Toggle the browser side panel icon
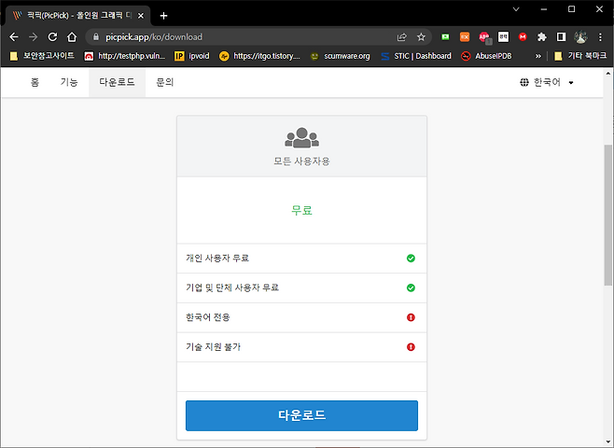 [x=561, y=36]
